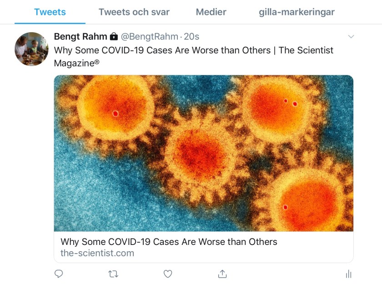Click the Bengt Rahm display name
Screen dimensions: 382x284
click(80, 37)
